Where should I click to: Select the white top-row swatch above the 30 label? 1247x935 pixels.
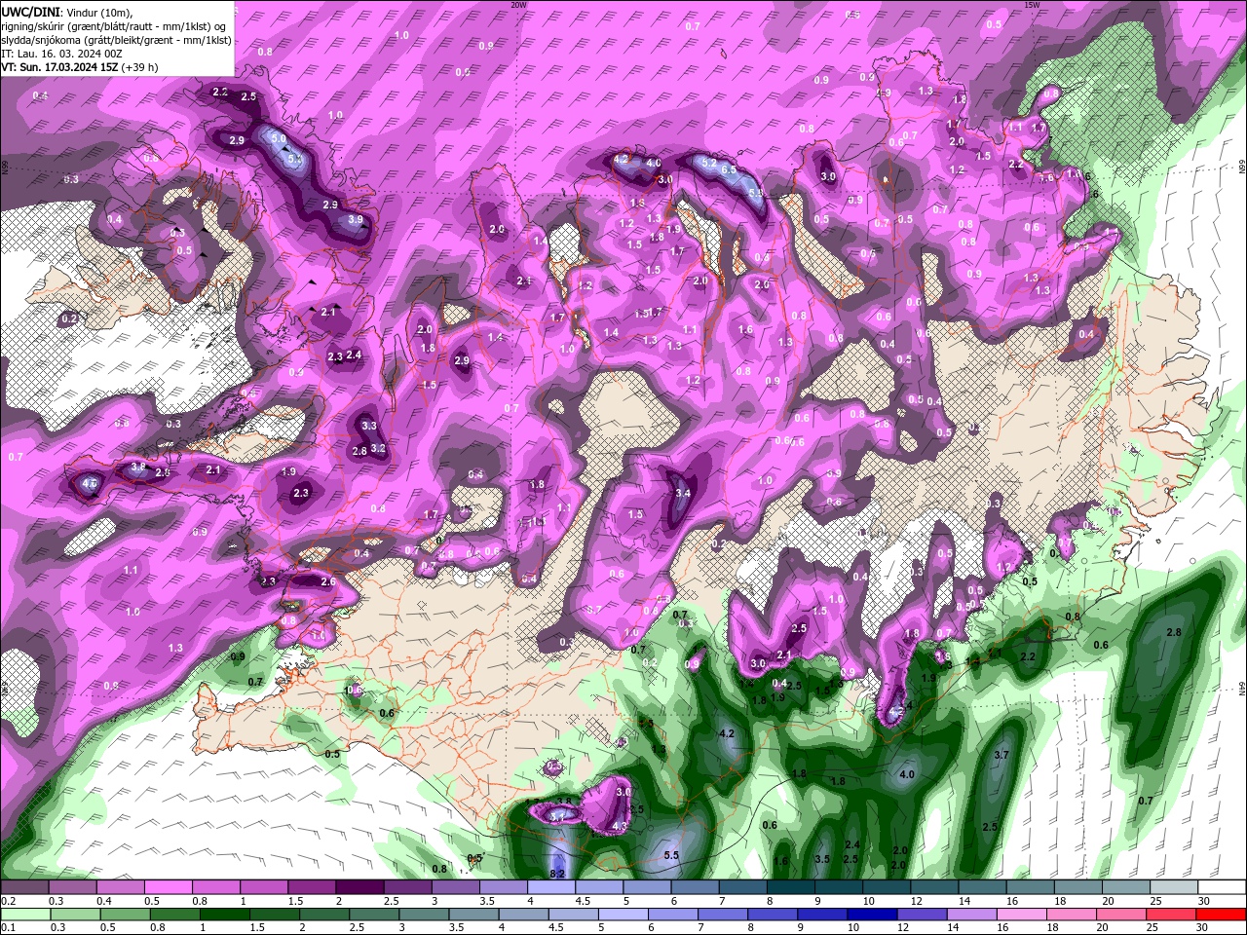(x=1222, y=887)
